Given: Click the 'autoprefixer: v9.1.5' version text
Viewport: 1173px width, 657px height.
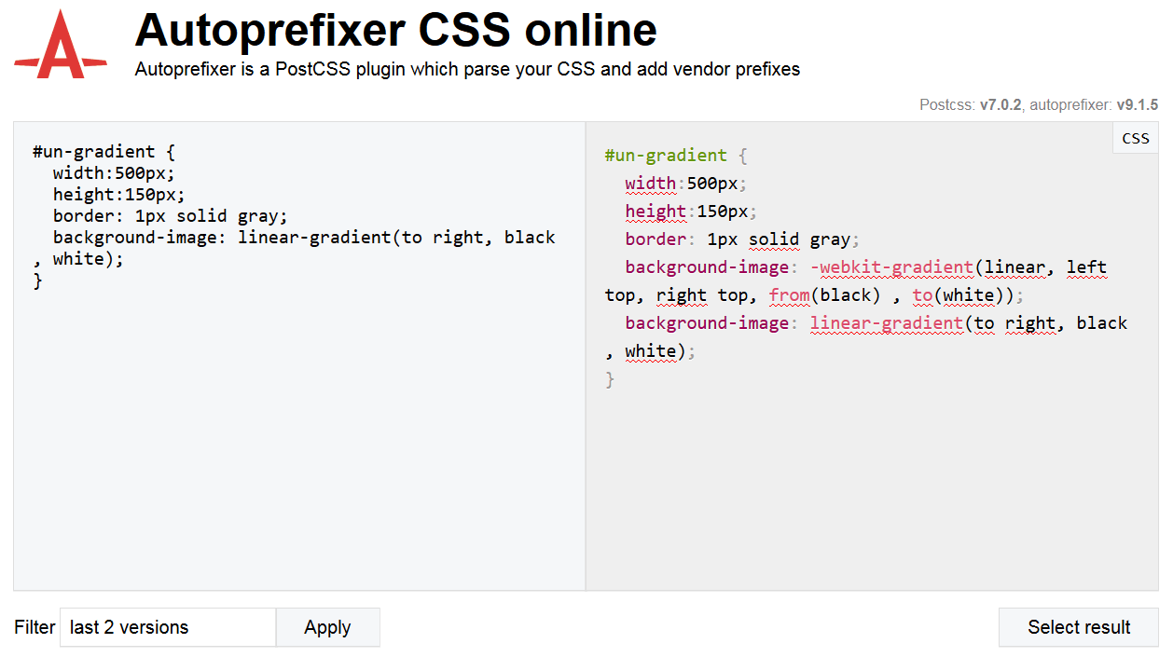Looking at the screenshot, I should 1094,105.
